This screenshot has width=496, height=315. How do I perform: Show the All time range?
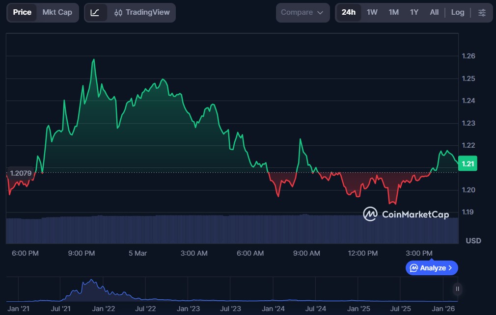[434, 12]
